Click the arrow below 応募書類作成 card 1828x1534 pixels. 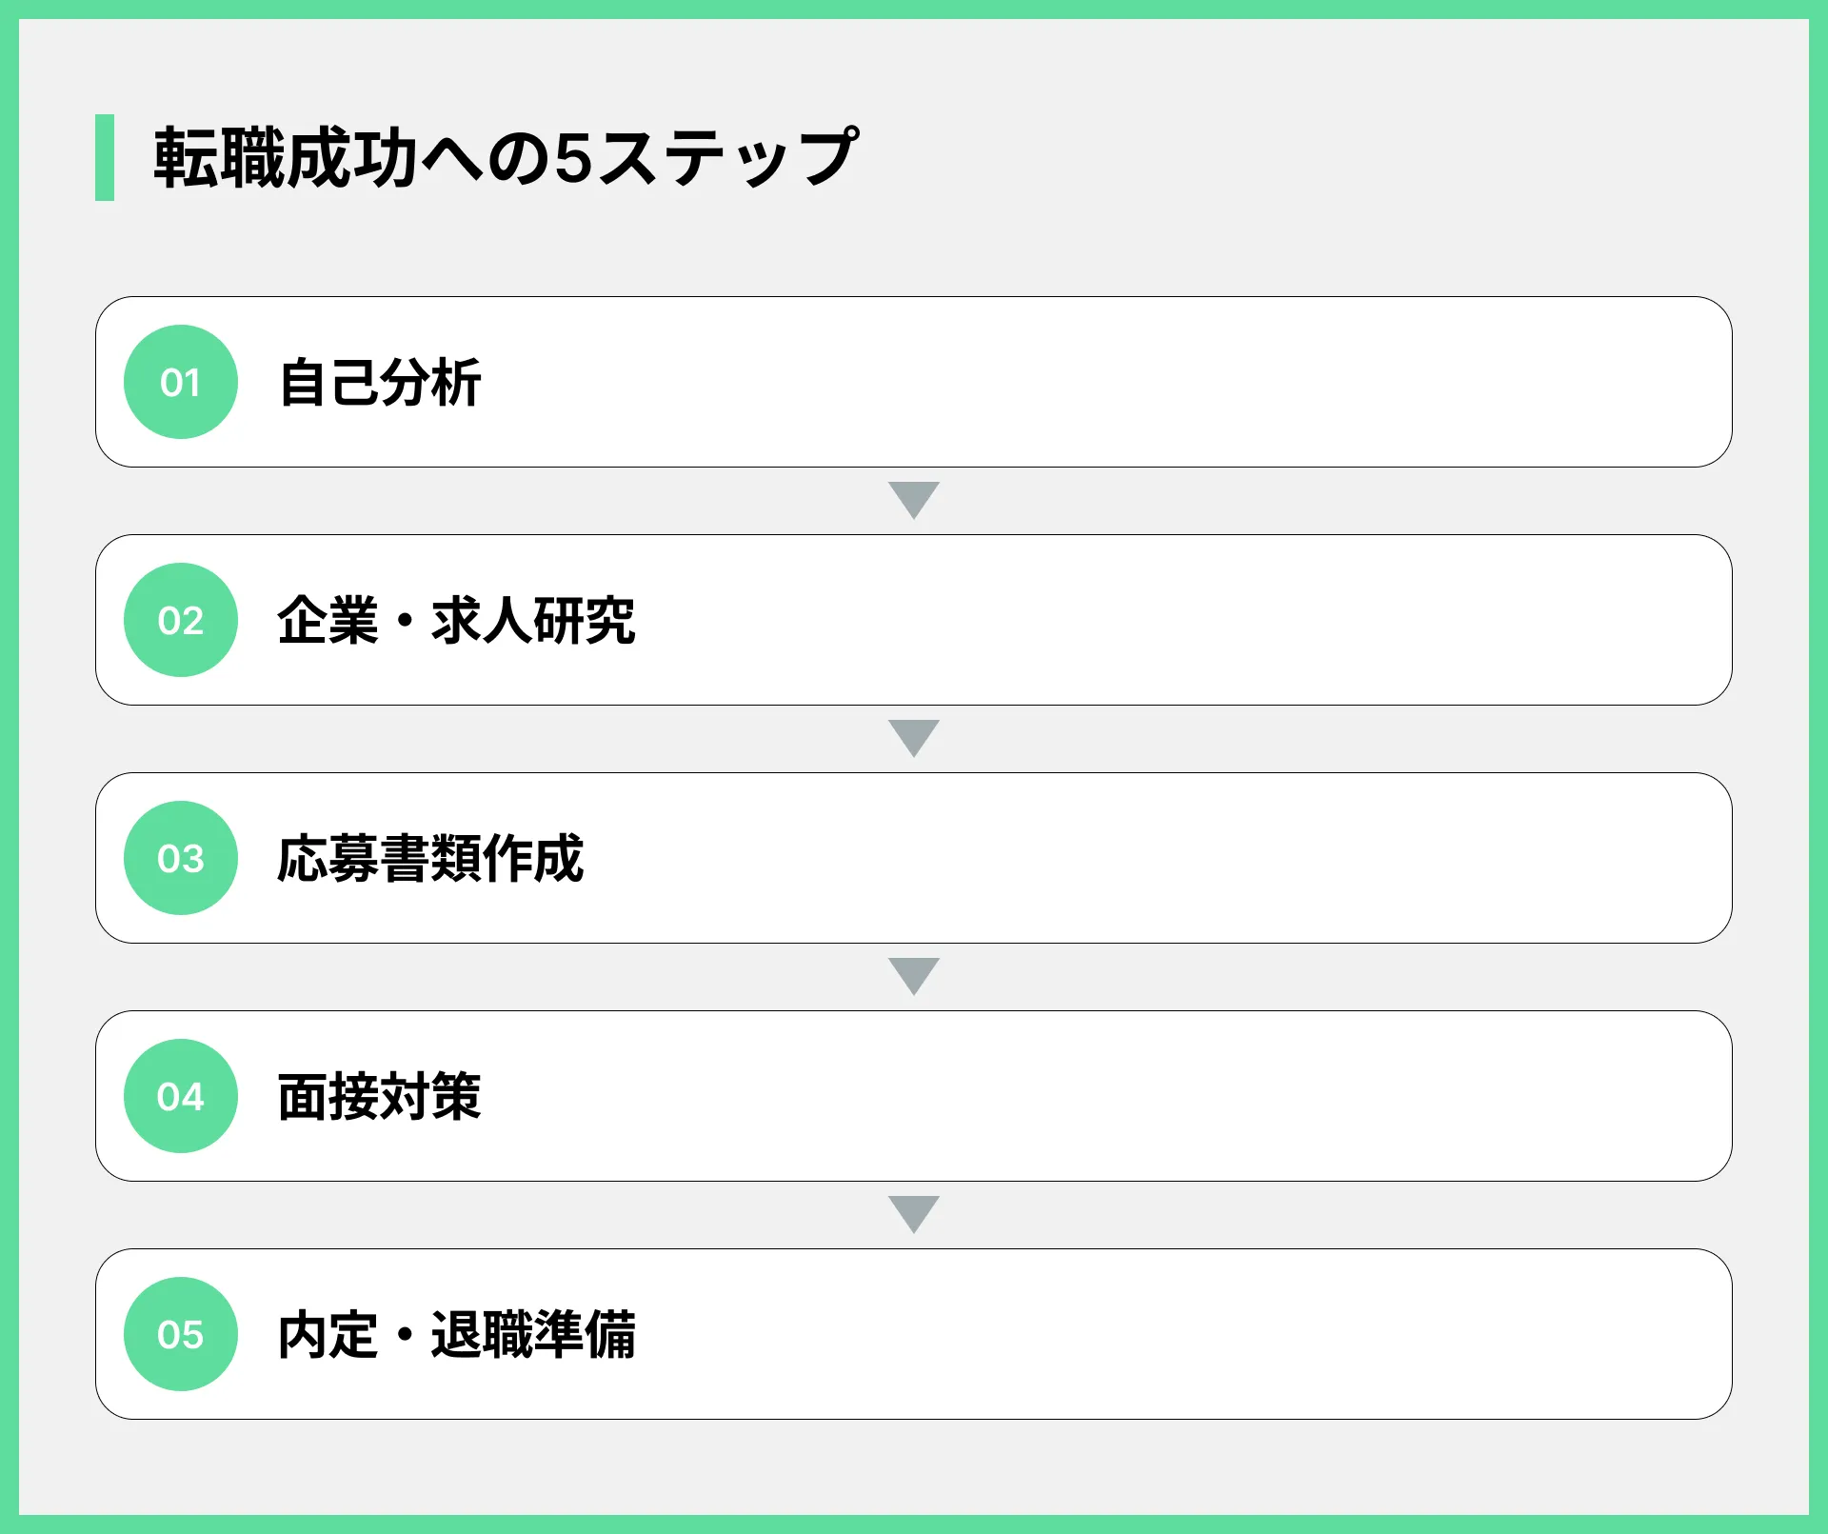point(914,976)
